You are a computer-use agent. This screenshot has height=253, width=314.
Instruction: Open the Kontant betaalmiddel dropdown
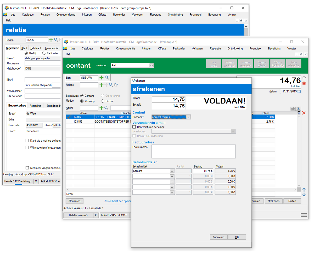pos(172,171)
